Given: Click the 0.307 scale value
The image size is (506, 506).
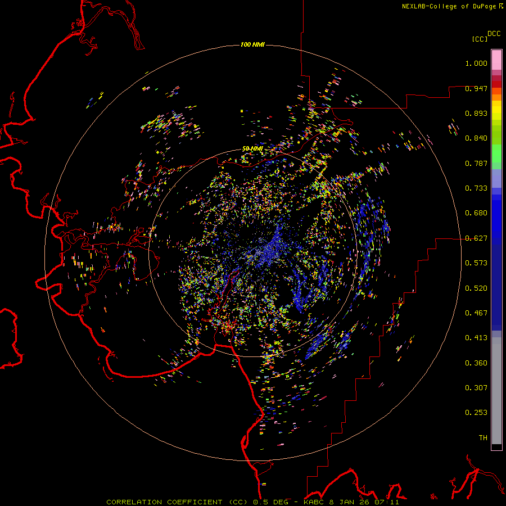Looking at the screenshot, I should 476,388.
